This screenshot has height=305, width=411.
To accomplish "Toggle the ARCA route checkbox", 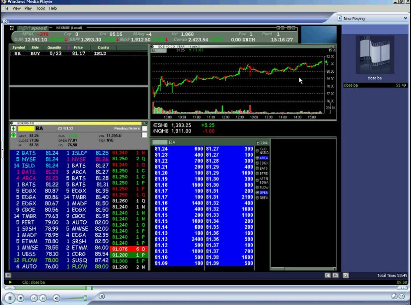I will click(x=257, y=158).
